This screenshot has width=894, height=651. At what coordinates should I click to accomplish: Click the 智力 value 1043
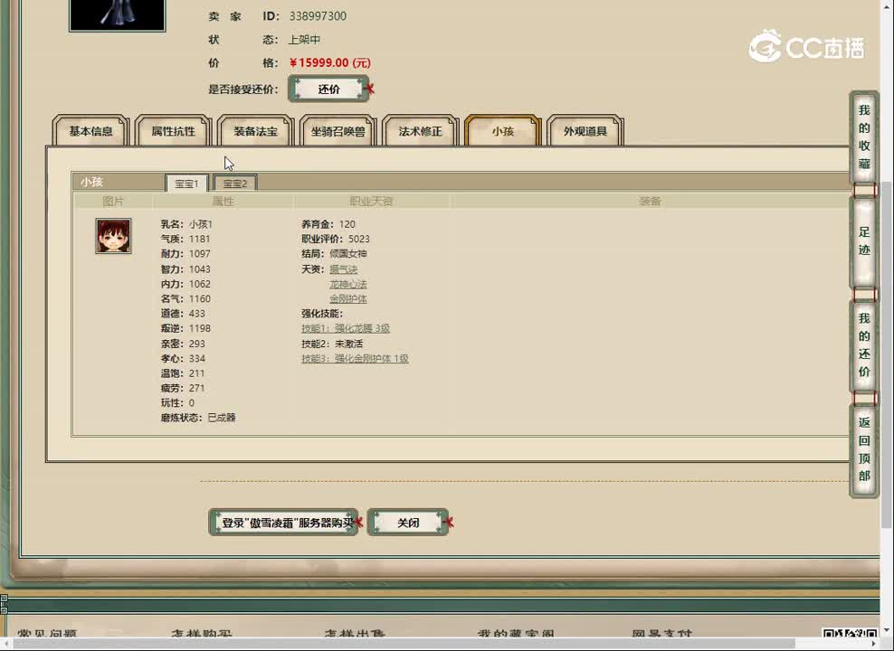point(200,269)
